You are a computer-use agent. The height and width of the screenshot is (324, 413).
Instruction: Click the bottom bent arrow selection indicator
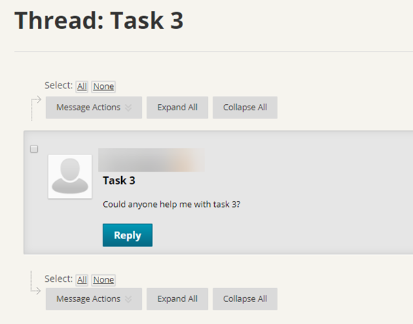(x=36, y=283)
